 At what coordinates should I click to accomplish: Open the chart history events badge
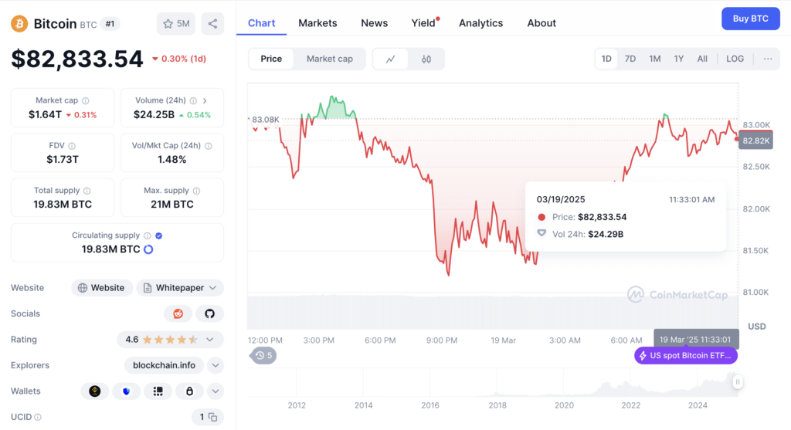point(263,355)
